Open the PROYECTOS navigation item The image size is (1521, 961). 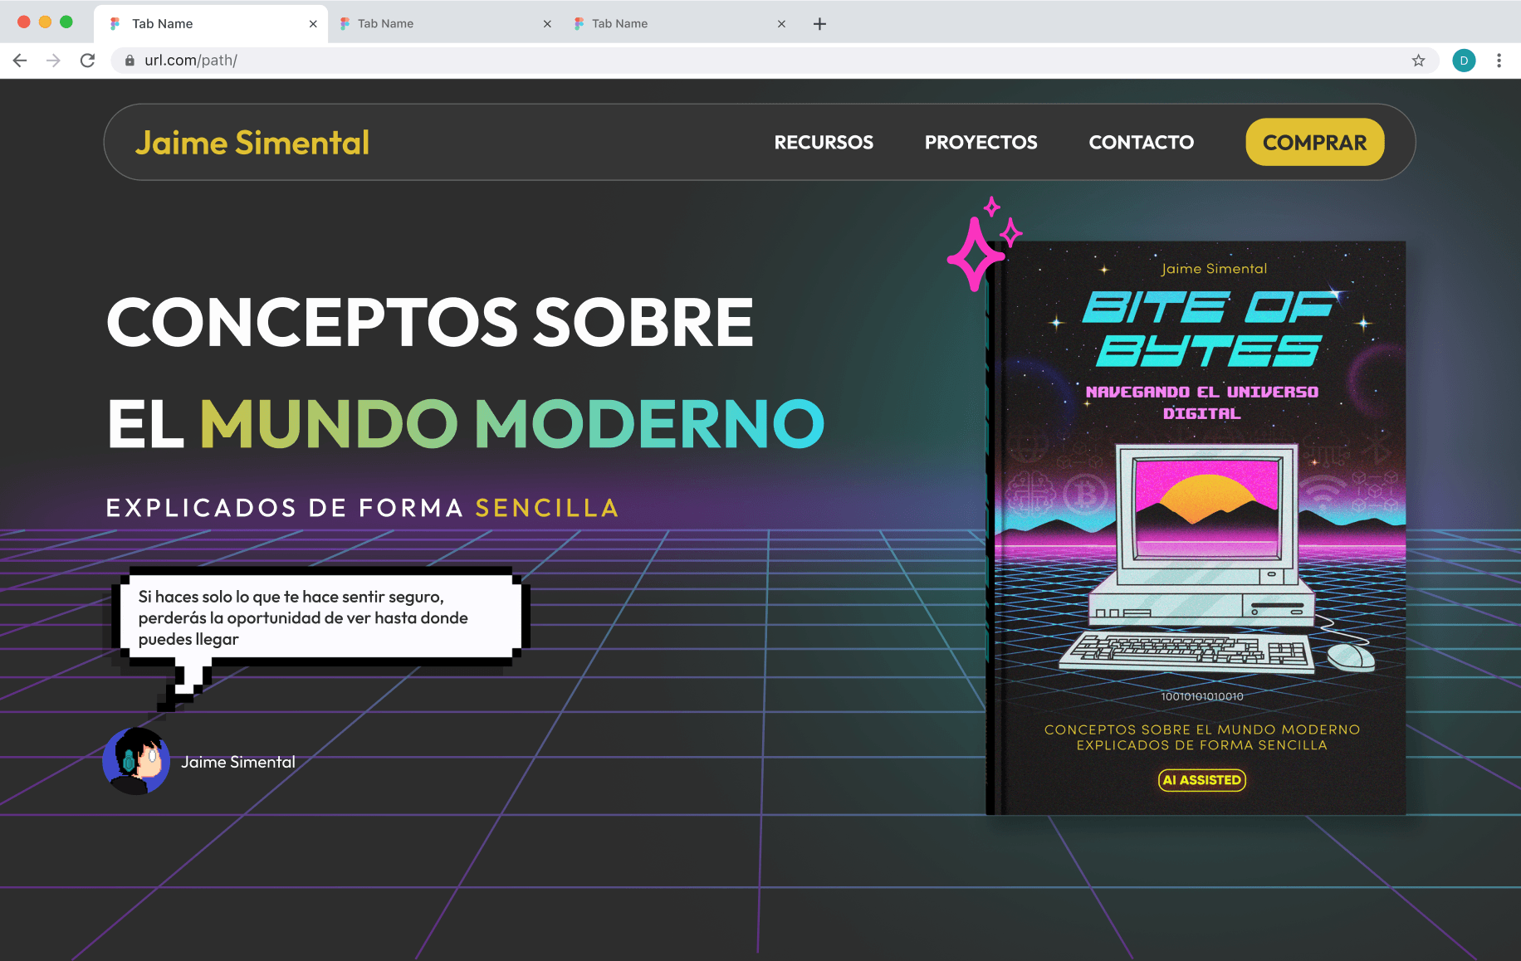pyautogui.click(x=981, y=143)
